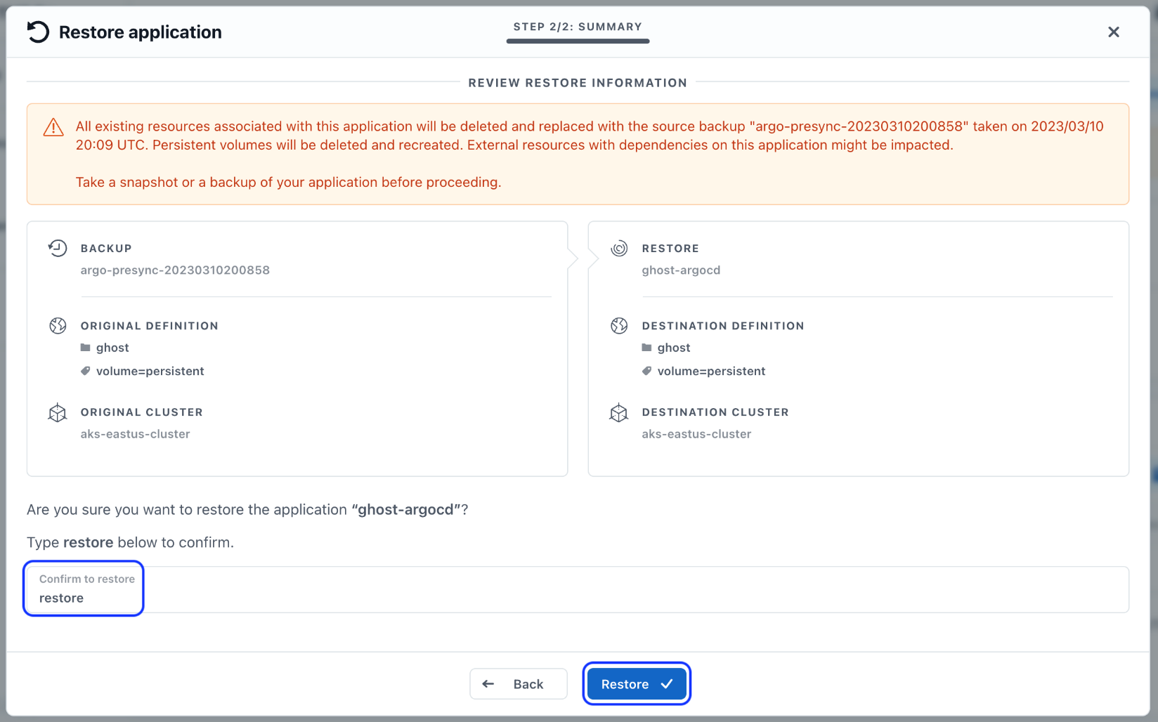Click the Destination Cluster cube icon
The width and height of the screenshot is (1158, 722).
click(x=619, y=413)
